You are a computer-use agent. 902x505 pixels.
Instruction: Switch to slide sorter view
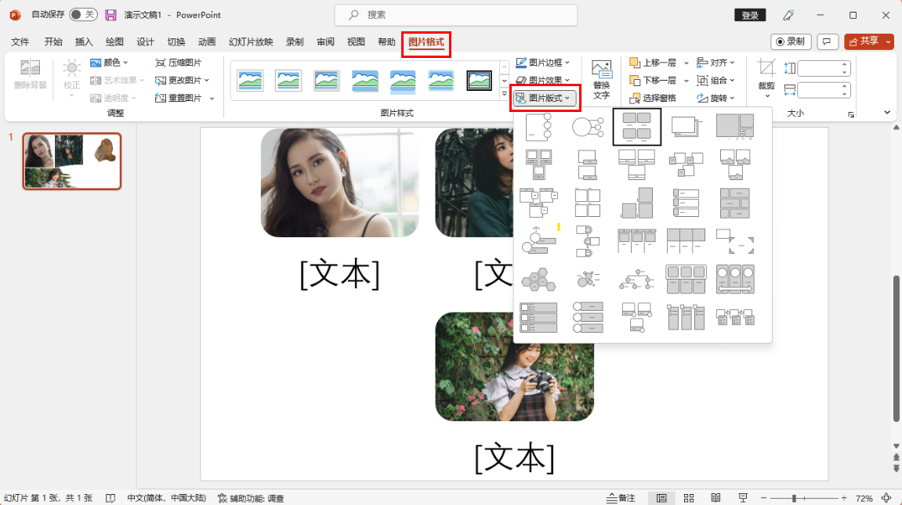pyautogui.click(x=689, y=498)
